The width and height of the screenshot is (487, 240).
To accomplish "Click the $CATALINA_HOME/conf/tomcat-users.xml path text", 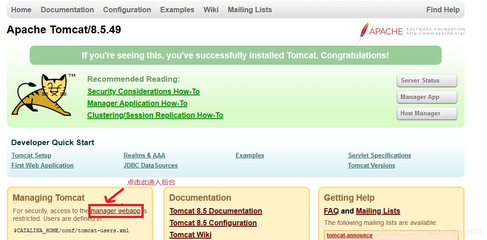I will coord(71,231).
